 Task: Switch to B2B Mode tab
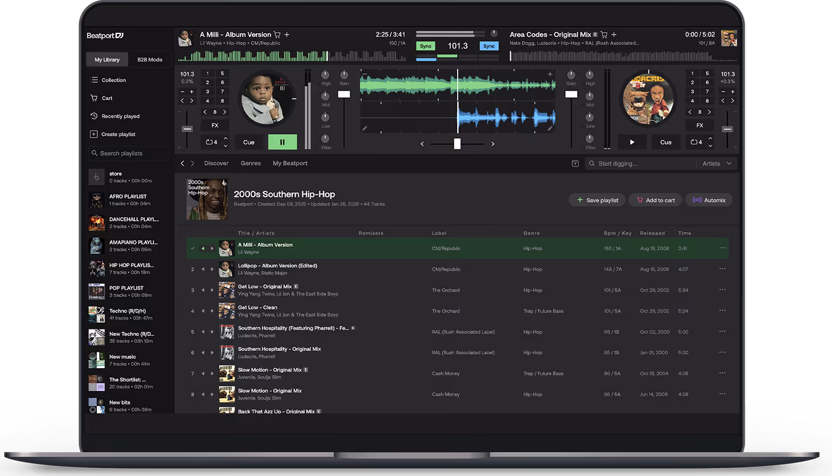150,60
